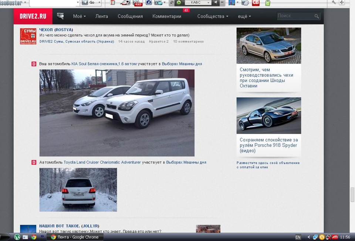Open the TV toolbar icon
The width and height of the screenshot is (355, 241).
(159, 3)
